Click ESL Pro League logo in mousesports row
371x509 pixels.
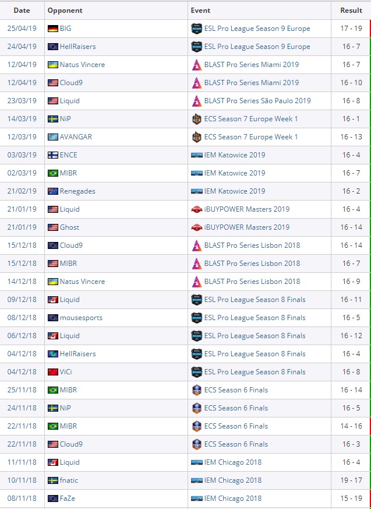[196, 318]
